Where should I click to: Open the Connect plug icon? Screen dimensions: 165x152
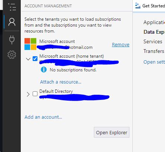(12, 40)
